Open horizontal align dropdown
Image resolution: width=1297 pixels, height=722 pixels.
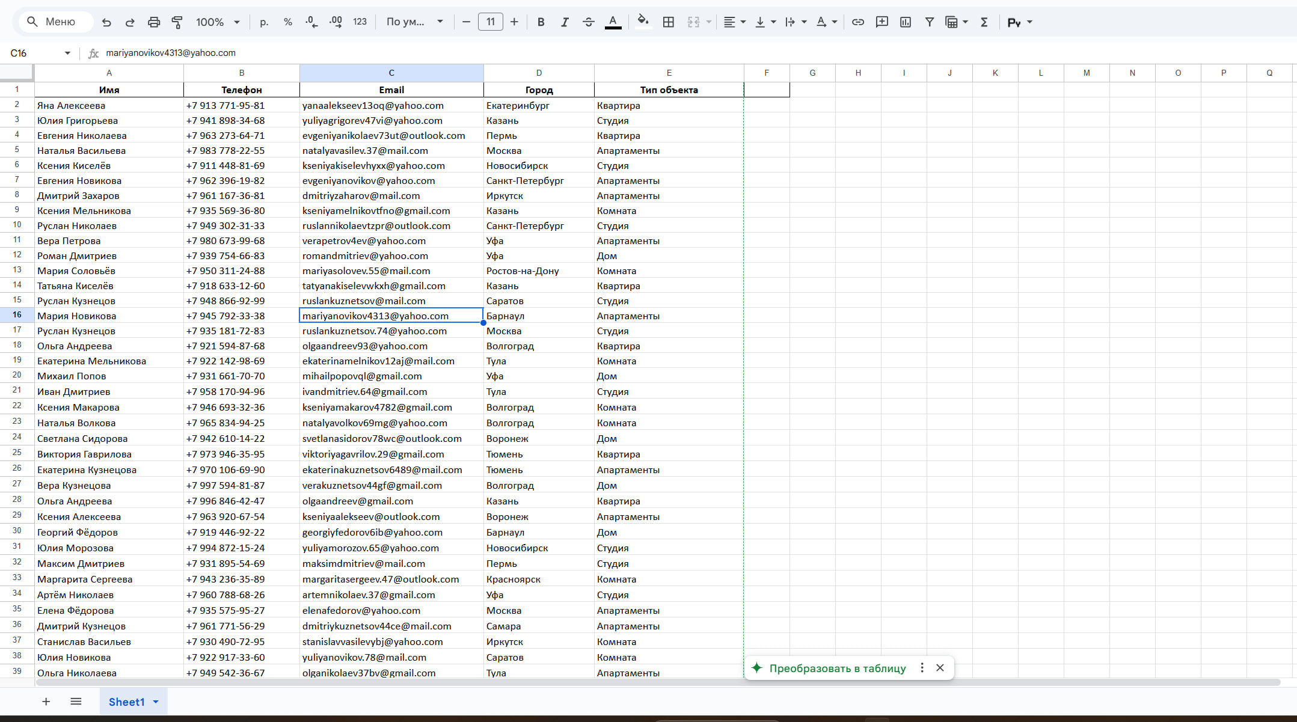(x=735, y=22)
